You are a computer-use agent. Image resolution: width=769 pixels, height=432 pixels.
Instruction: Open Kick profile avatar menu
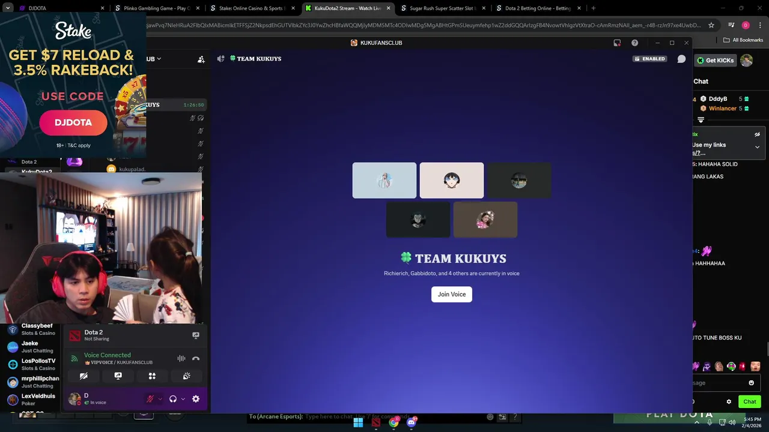pyautogui.click(x=747, y=60)
